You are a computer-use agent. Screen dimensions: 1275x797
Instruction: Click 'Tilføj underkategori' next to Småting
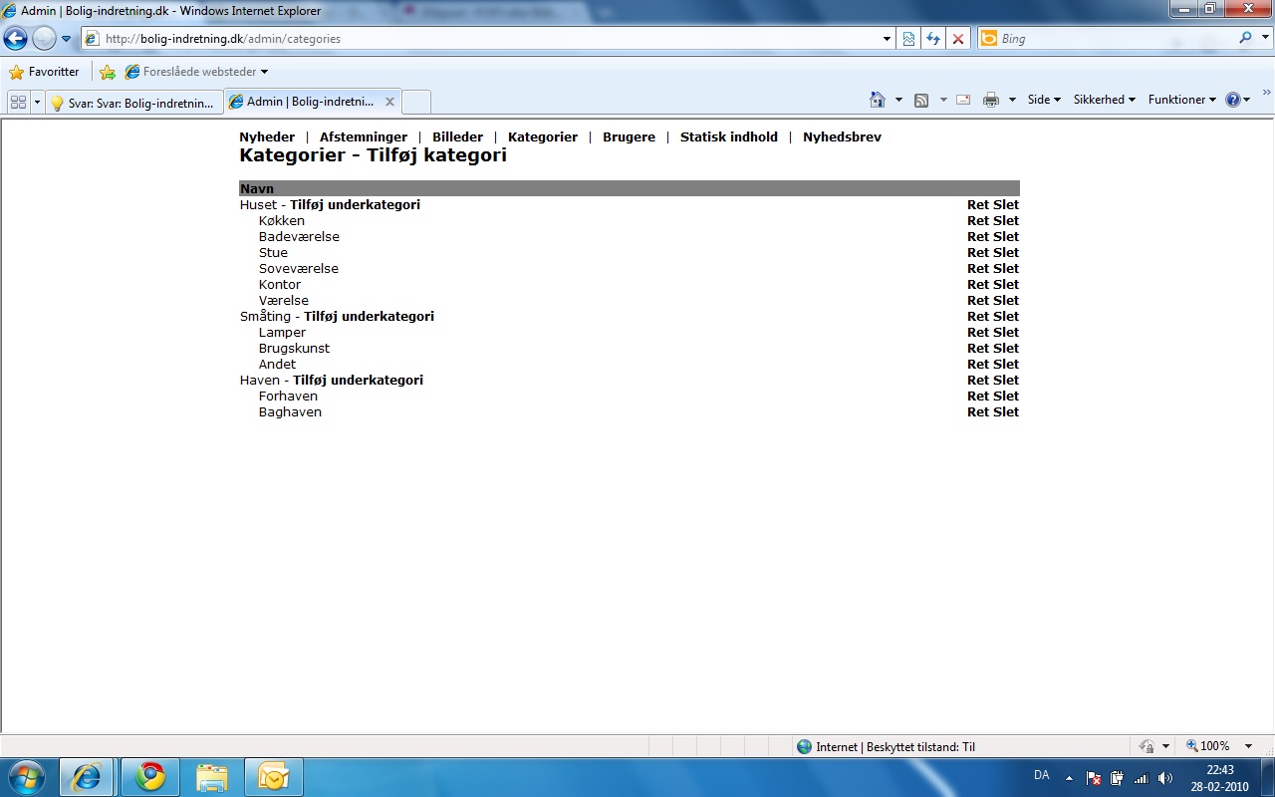[x=369, y=317]
